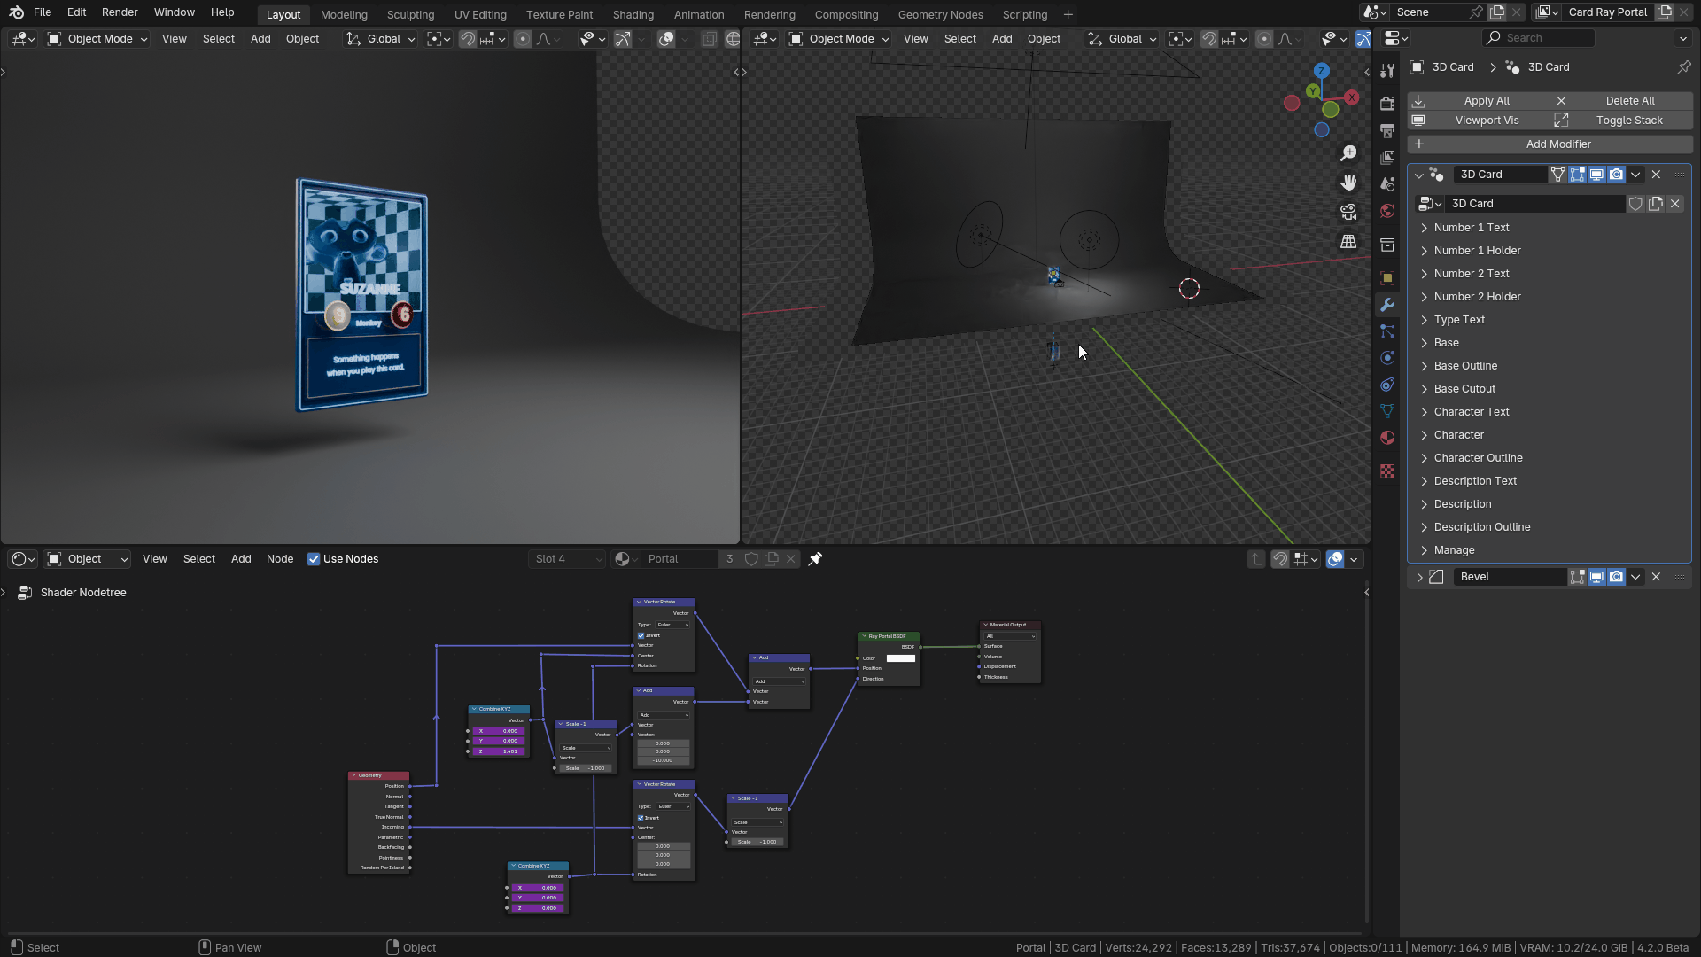Toggle the Use Nodes checkbox

[x=314, y=559]
